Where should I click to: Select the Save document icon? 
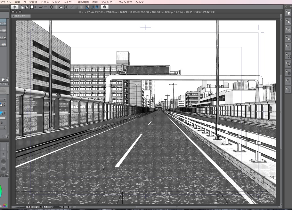point(33,7)
